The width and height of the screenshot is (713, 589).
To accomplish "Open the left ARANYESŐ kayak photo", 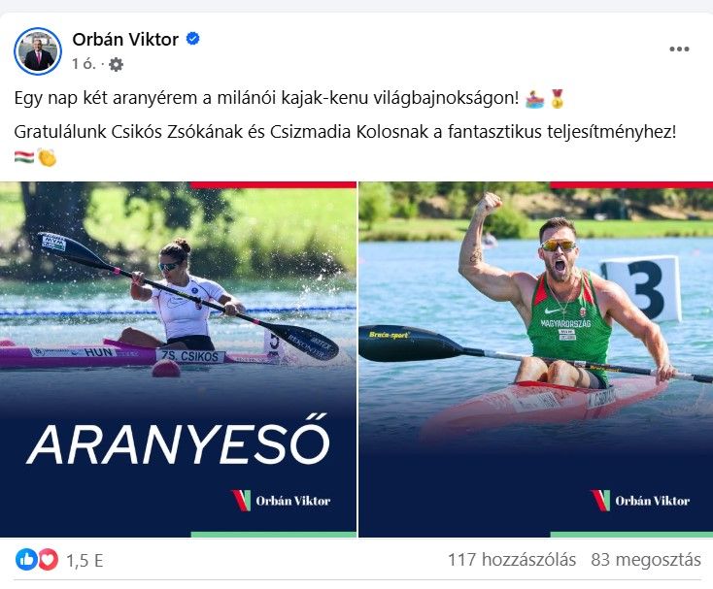I will click(178, 359).
